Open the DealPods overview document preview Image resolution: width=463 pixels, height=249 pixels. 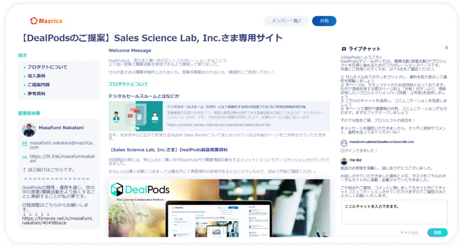[219, 208]
